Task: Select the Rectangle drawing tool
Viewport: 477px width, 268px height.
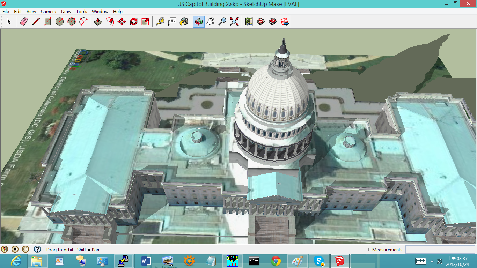Action: point(47,22)
